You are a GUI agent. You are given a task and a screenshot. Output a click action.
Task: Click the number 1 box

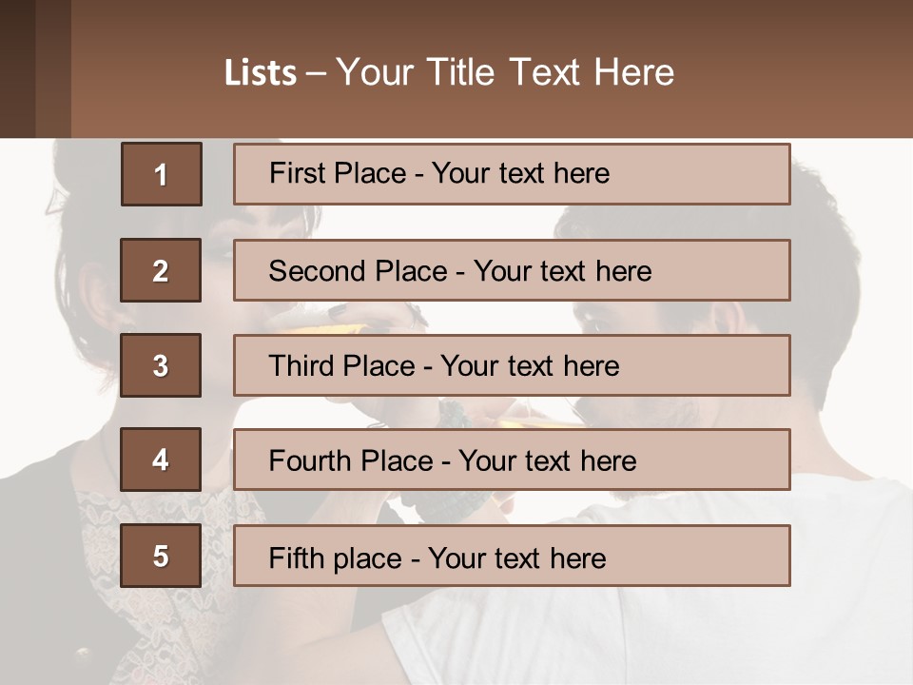coord(162,174)
